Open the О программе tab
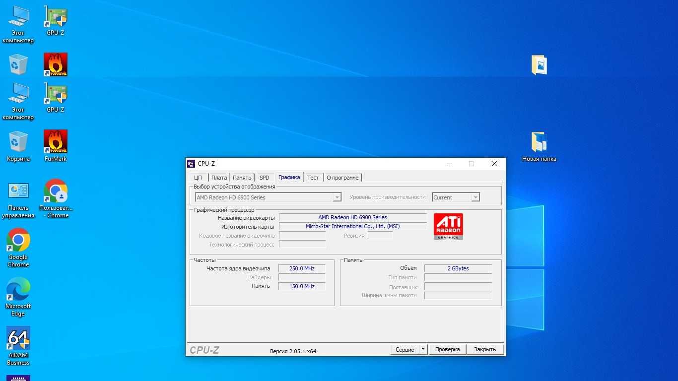Image resolution: width=678 pixels, height=381 pixels. pyautogui.click(x=342, y=178)
